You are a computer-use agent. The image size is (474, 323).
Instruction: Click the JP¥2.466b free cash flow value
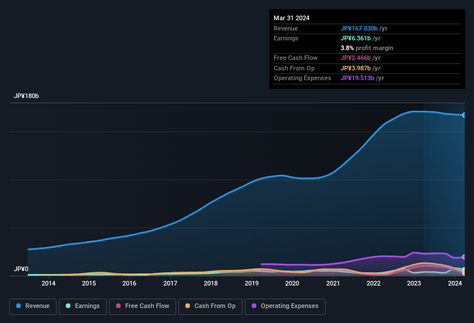pyautogui.click(x=356, y=58)
